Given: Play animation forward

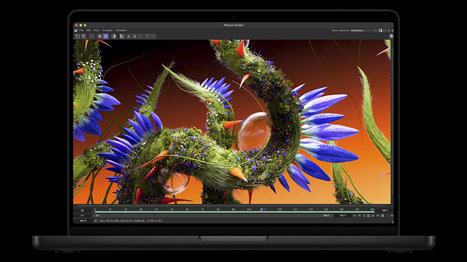Looking at the screenshot, I should (x=373, y=215).
